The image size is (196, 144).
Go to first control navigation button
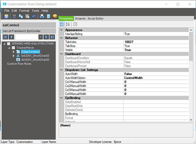click(5, 37)
